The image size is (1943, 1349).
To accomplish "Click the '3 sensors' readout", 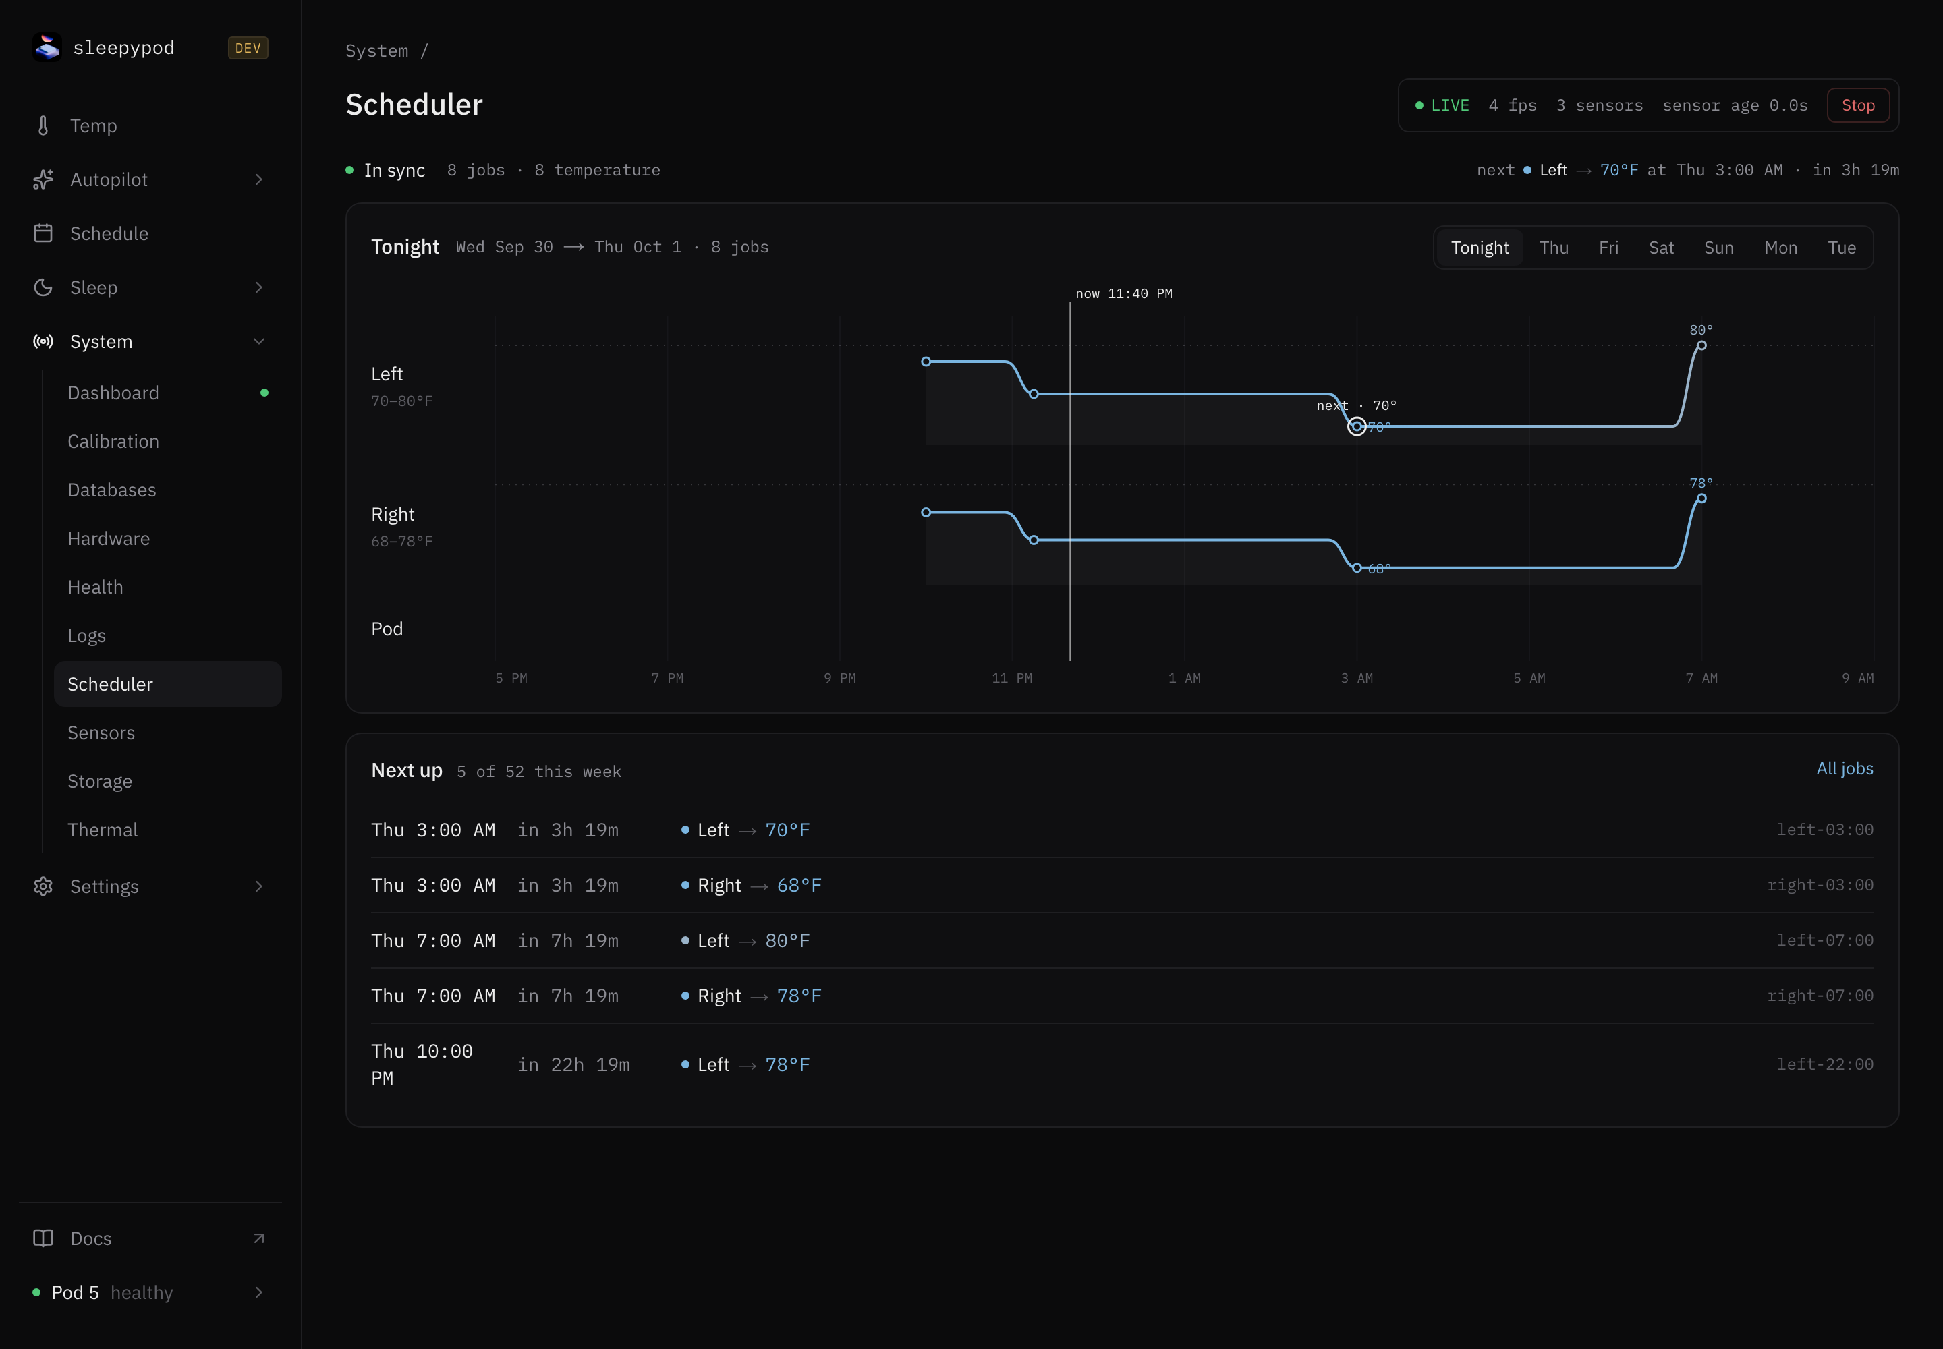I will click(1599, 105).
